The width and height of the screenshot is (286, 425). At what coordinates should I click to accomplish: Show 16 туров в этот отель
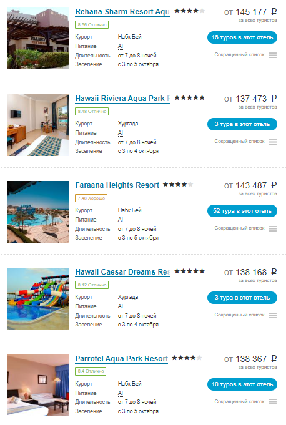click(x=242, y=37)
